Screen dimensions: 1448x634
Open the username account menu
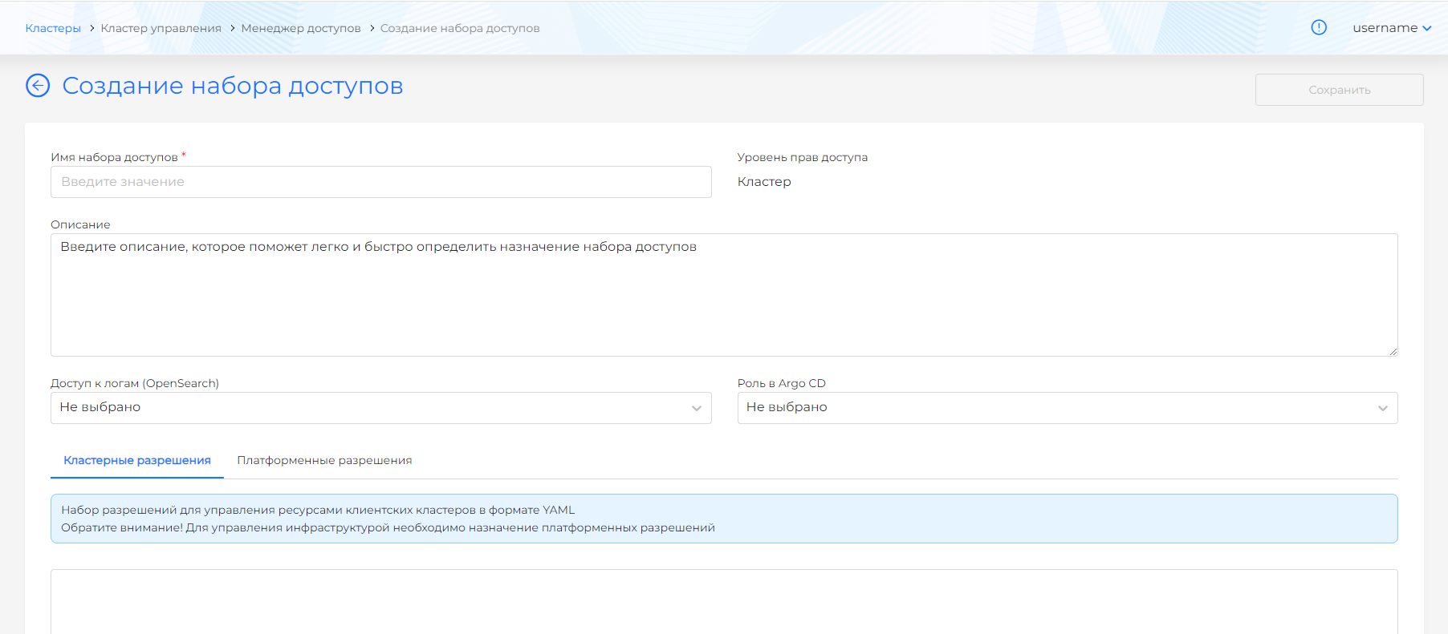pyautogui.click(x=1385, y=28)
